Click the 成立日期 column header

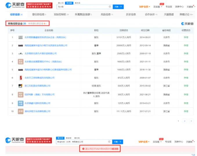click(x=145, y=30)
